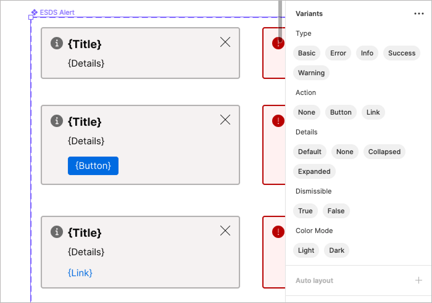The image size is (432, 303).
Task: Click the red error icon in the middle alert
Action: tap(278, 121)
